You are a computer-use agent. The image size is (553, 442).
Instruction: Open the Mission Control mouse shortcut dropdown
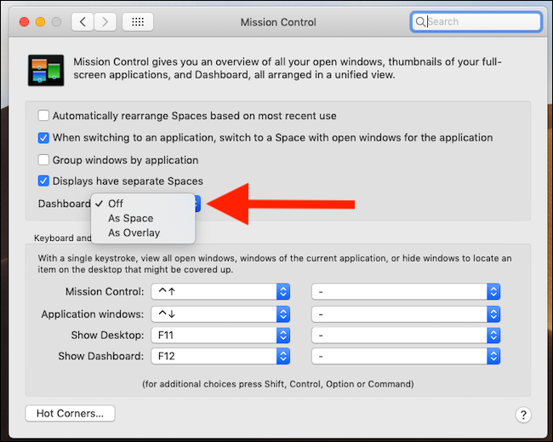point(406,291)
